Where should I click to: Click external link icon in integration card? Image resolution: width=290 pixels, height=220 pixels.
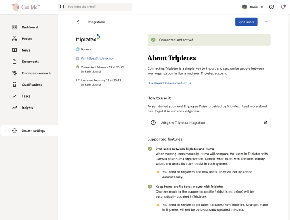coord(266,122)
